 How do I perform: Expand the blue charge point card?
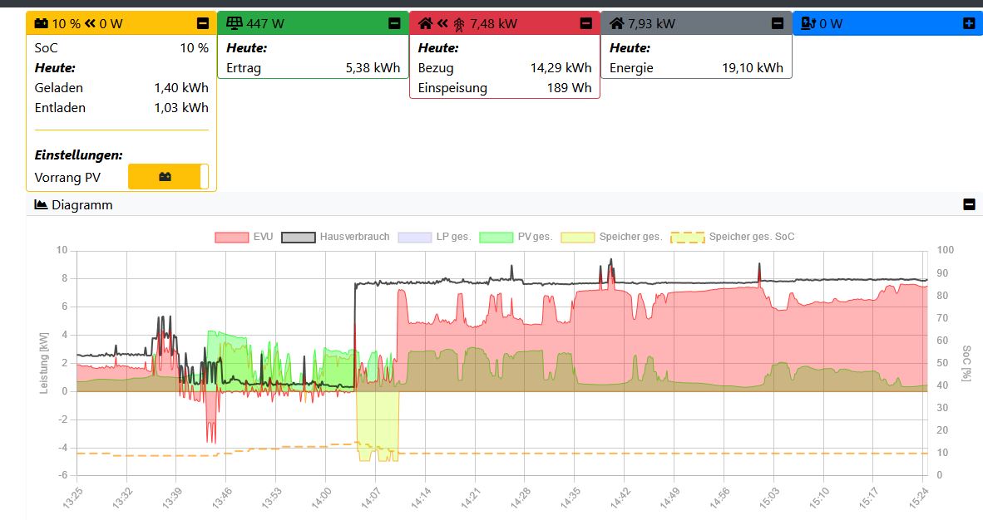[968, 23]
